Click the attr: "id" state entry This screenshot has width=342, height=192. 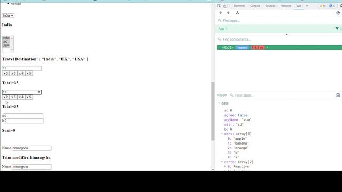click(x=234, y=124)
